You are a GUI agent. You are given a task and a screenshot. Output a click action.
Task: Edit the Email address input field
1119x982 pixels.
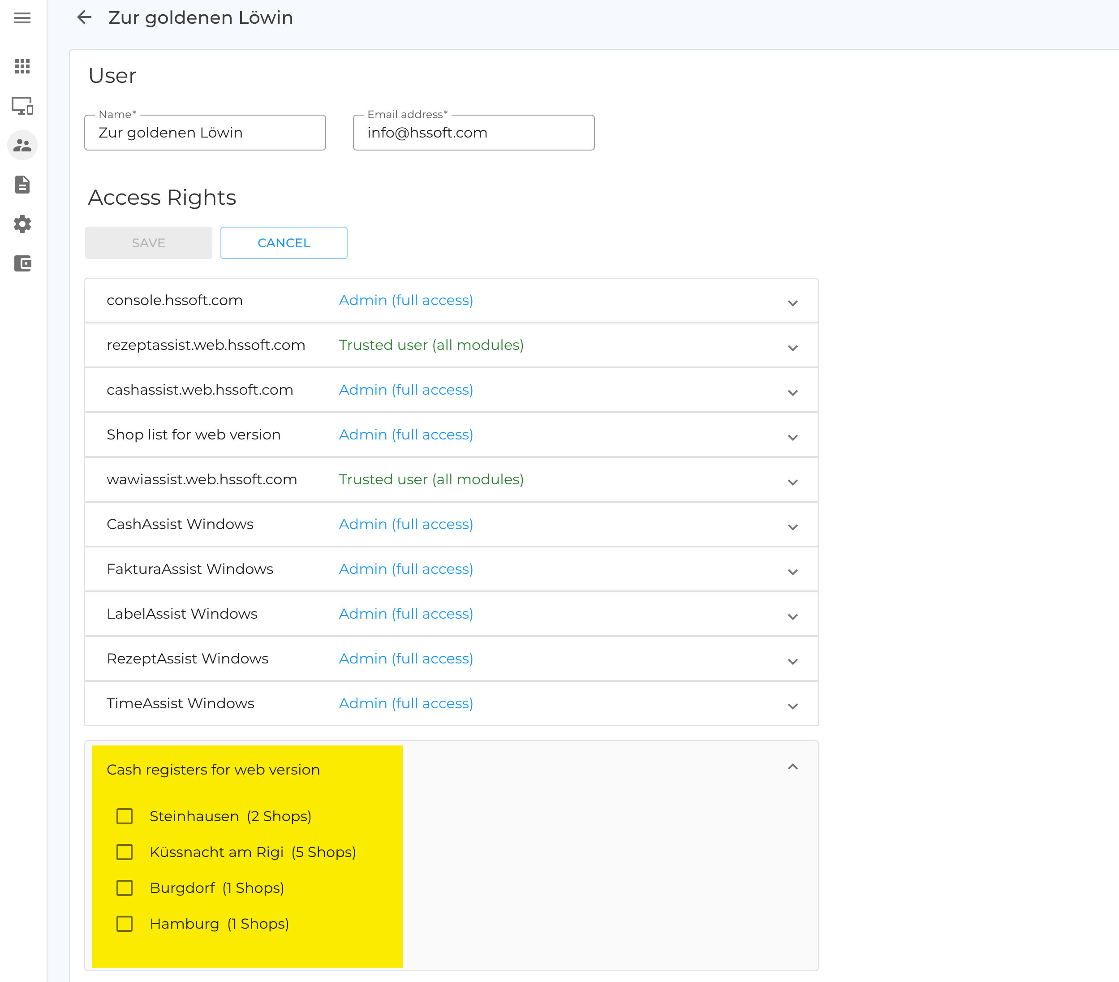tap(473, 133)
